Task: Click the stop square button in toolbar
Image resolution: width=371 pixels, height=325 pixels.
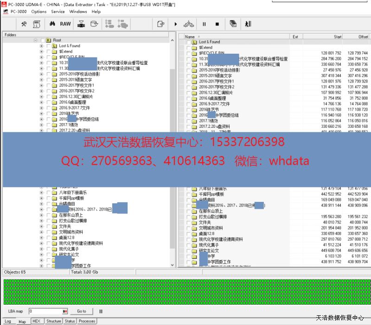Action: tap(217, 24)
